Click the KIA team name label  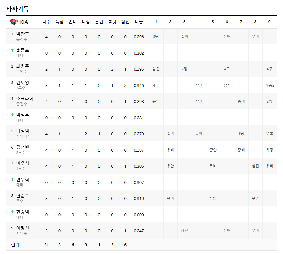tap(24, 22)
